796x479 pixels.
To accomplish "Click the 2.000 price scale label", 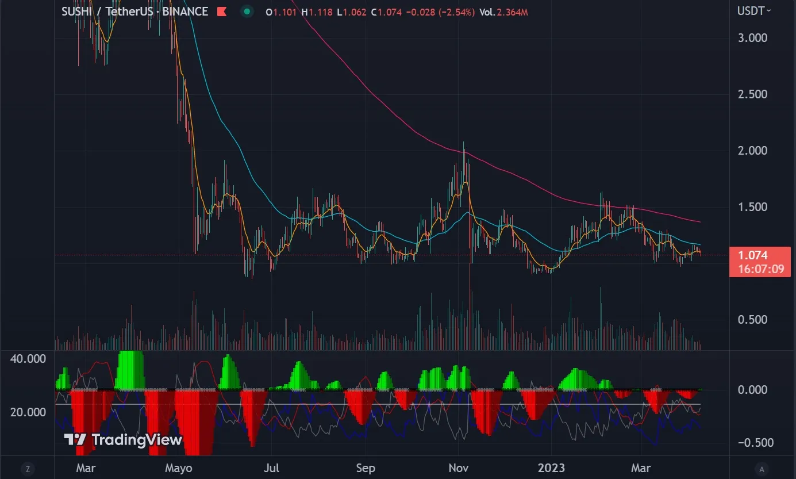I will [x=753, y=151].
